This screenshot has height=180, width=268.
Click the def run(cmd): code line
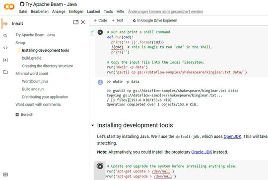point(120,37)
